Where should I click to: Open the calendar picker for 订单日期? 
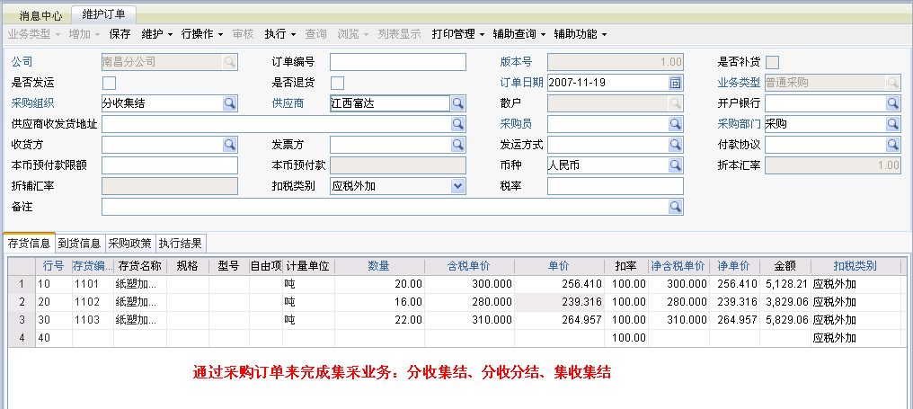click(676, 83)
